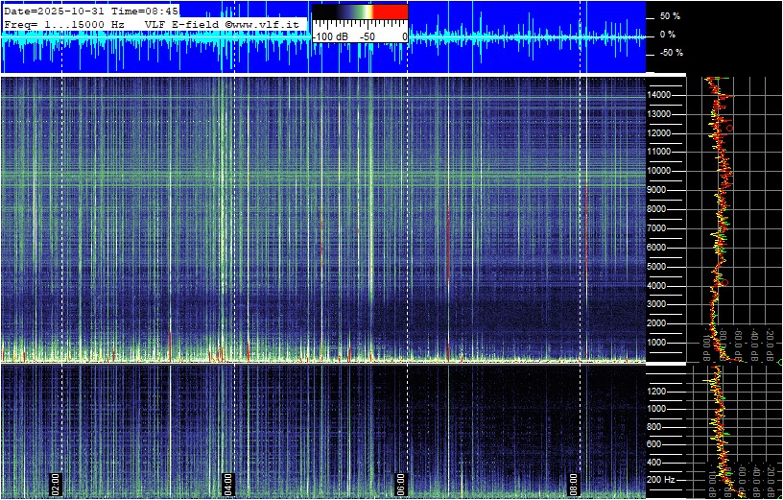Viewport: 783px width, 500px height.
Task: Click the "0 %" amplitude axis label
Action: (668, 35)
